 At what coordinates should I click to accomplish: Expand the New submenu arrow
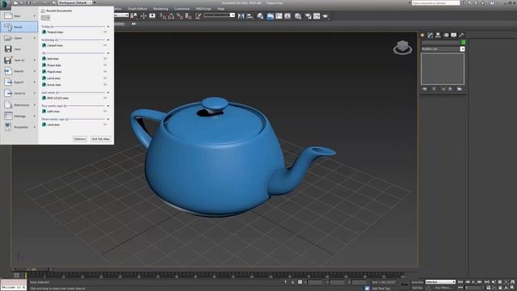(34, 16)
